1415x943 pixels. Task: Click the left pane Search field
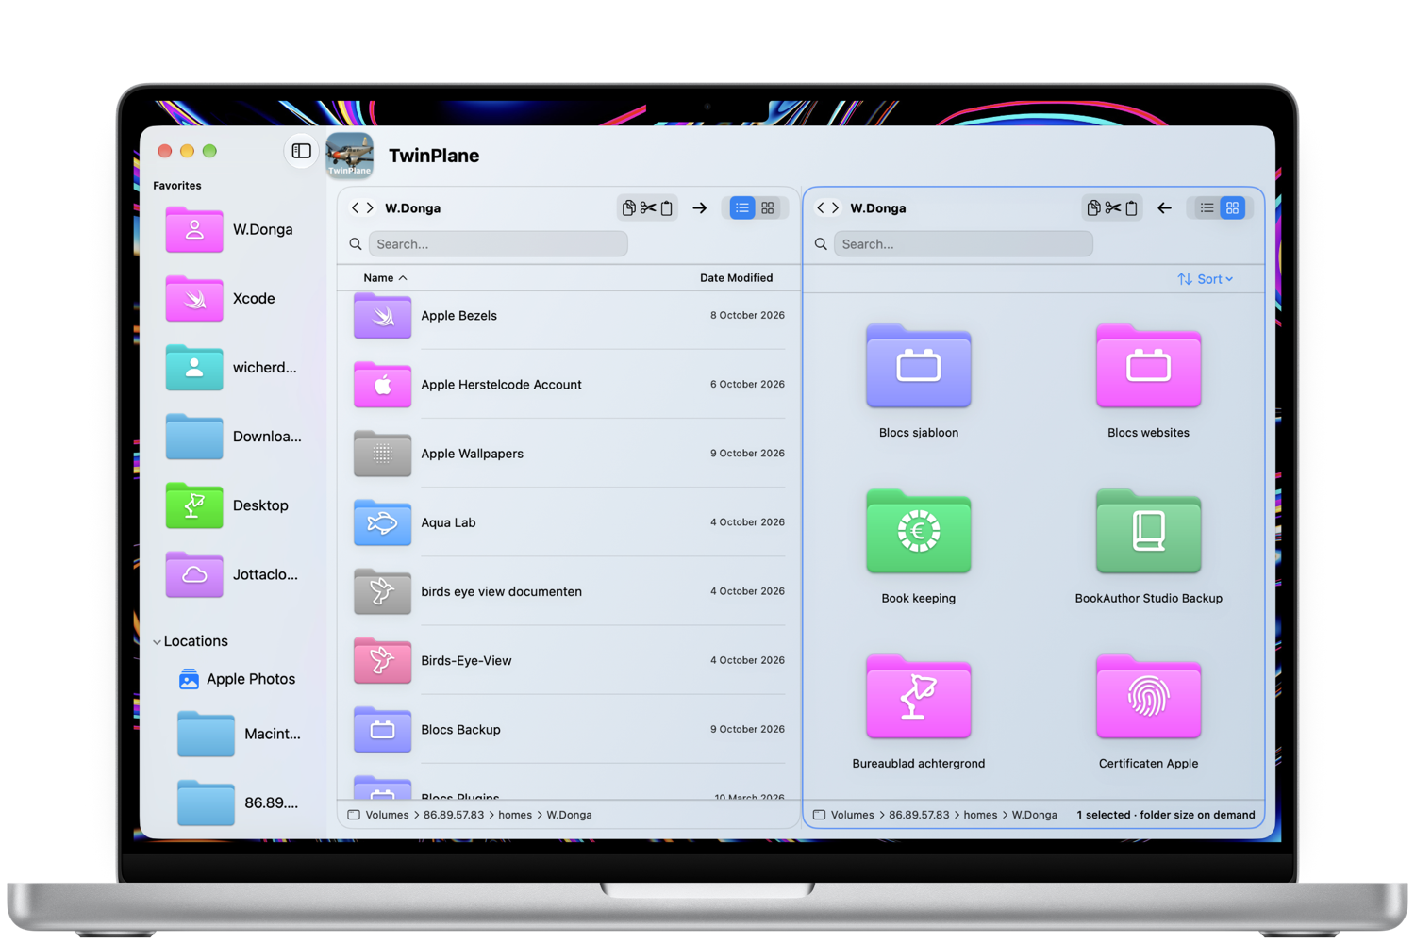[x=498, y=244]
